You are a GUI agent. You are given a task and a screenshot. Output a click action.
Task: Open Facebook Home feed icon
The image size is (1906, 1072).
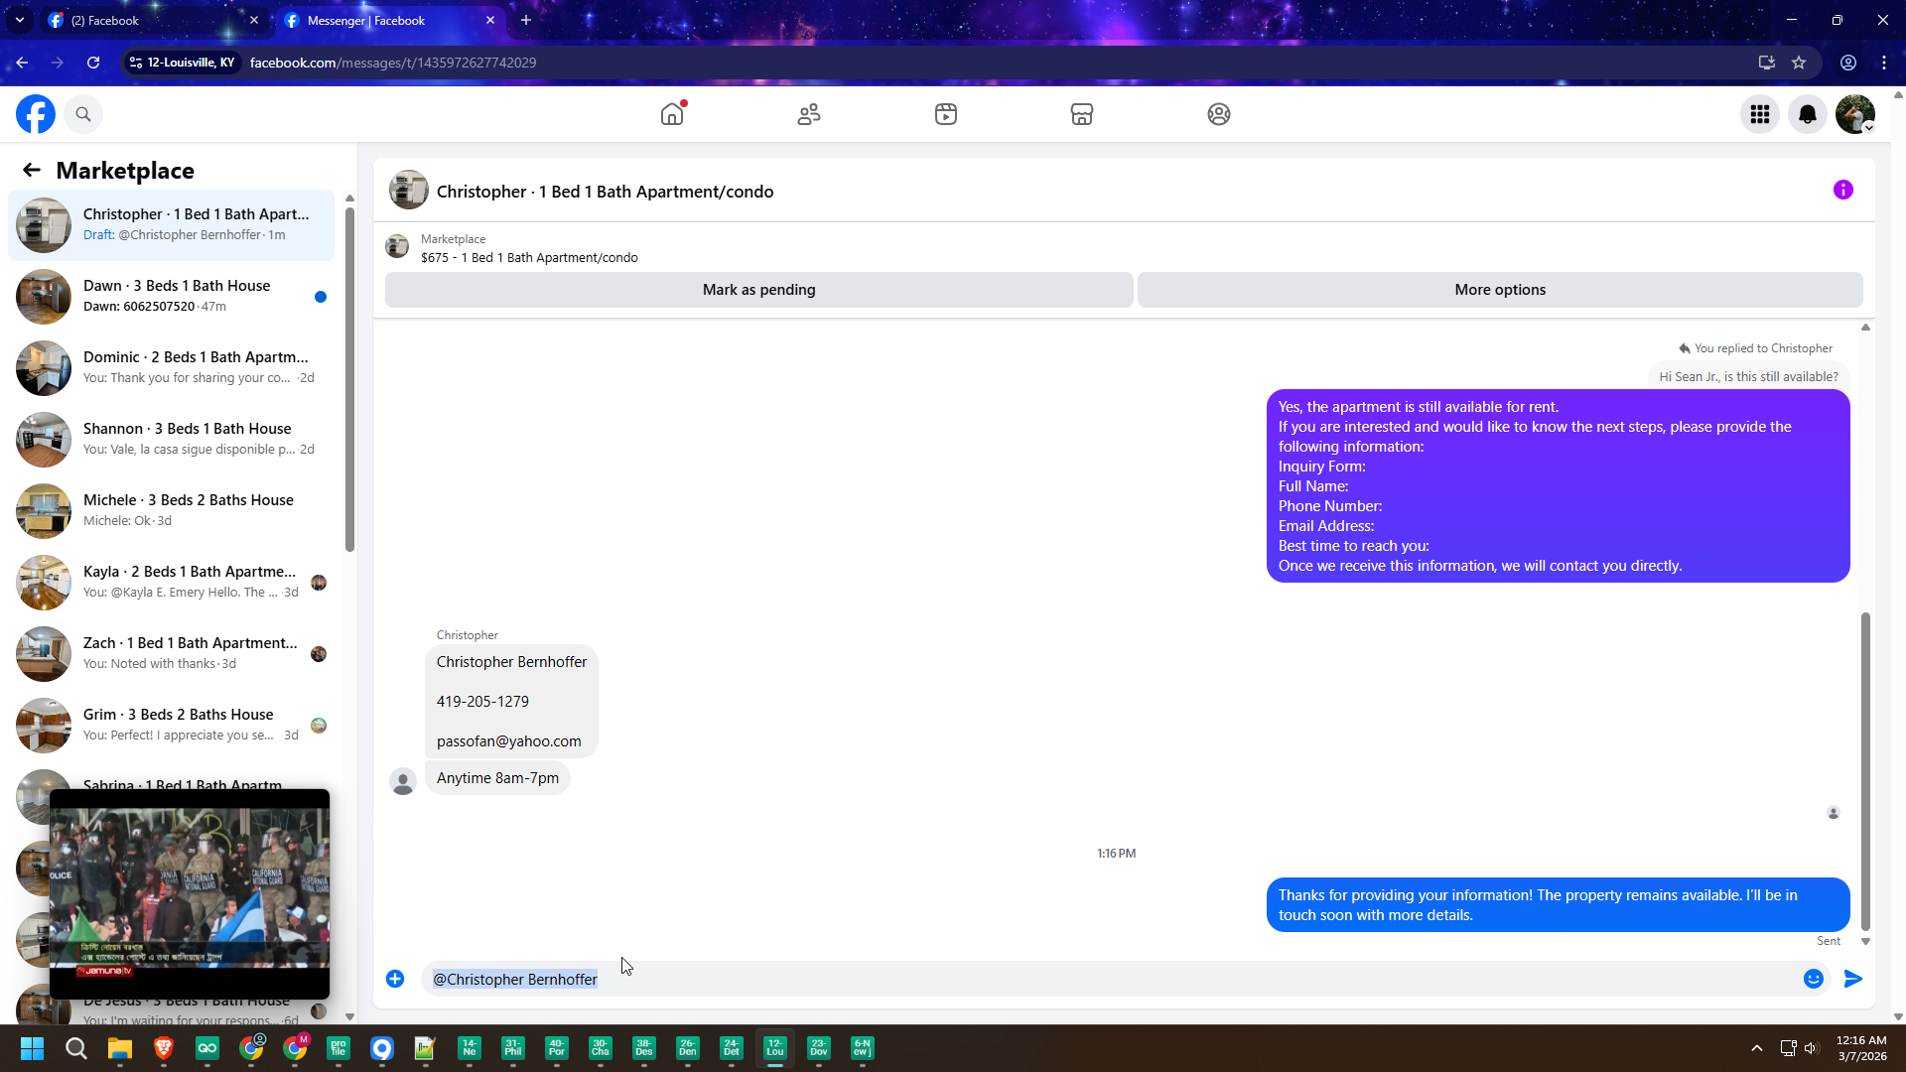[x=672, y=114]
